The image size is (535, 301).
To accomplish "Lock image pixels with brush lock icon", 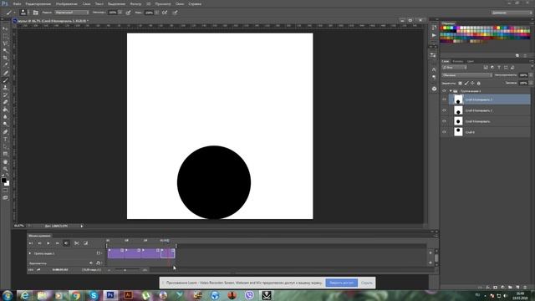I will [x=466, y=83].
